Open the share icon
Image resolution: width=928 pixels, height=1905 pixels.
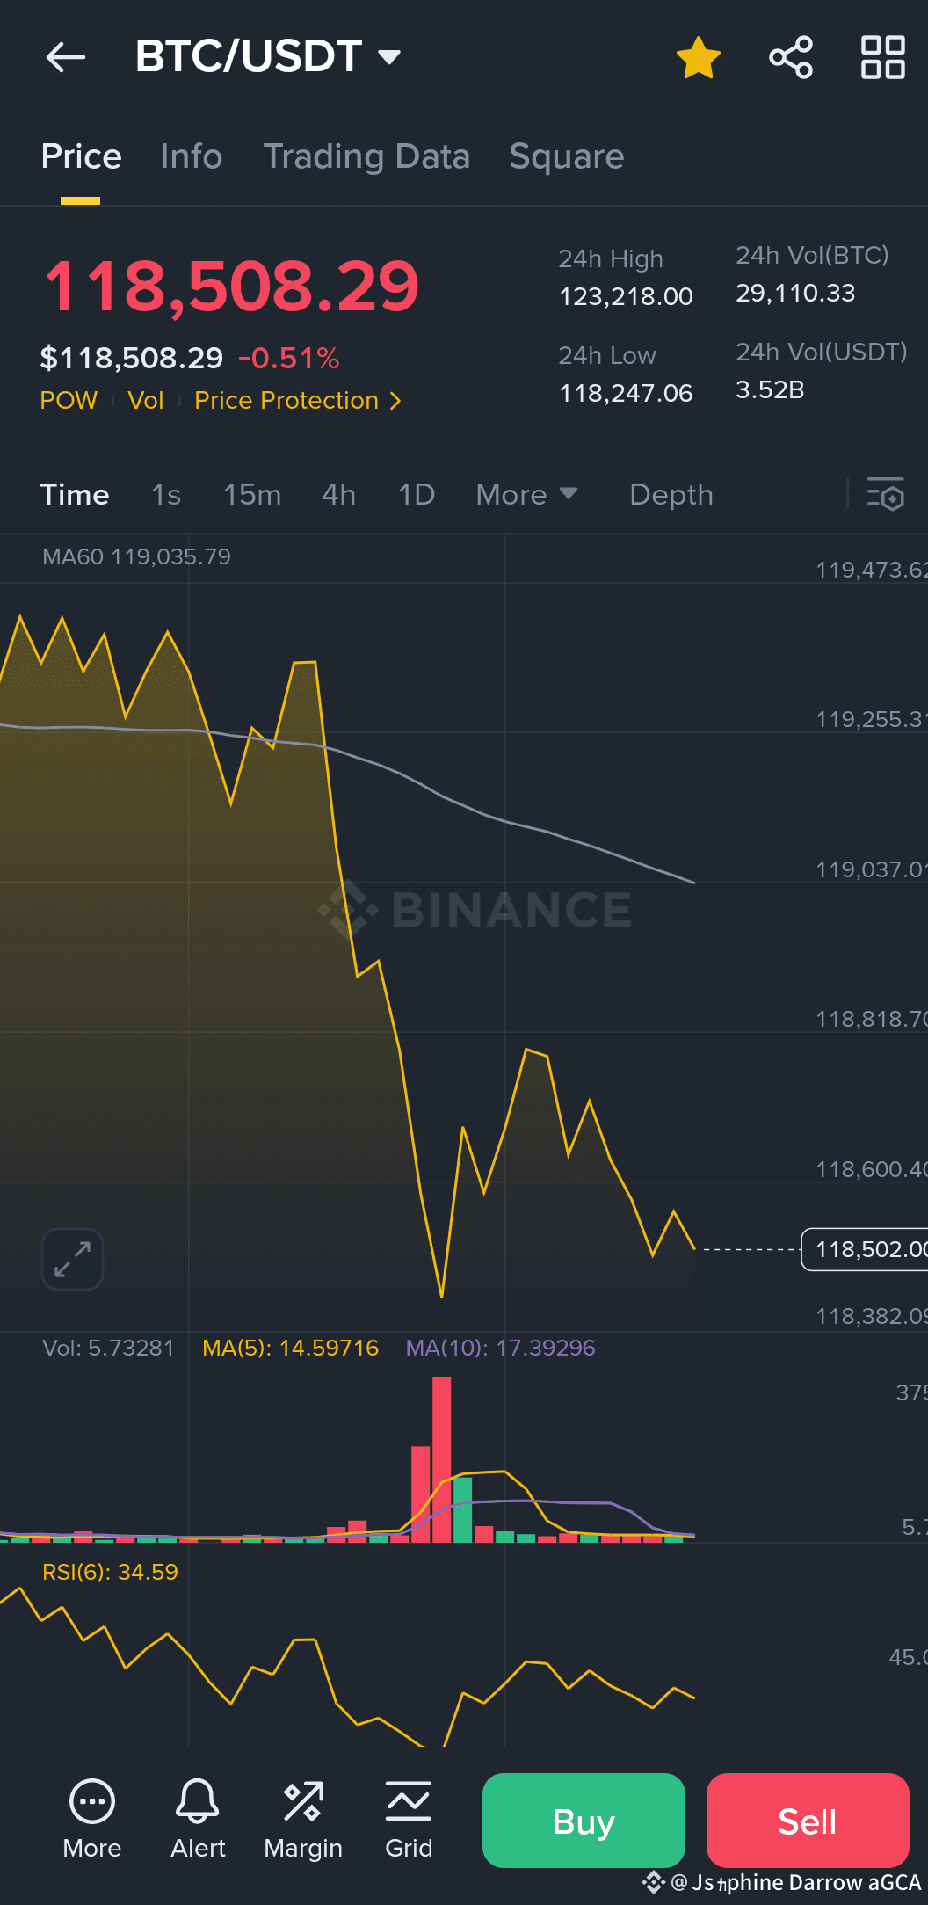(791, 58)
